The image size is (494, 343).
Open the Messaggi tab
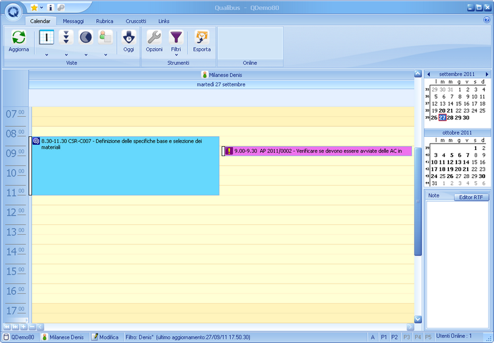click(73, 21)
